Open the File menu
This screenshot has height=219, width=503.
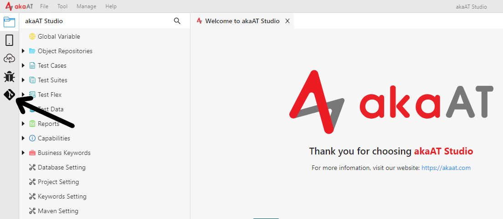click(45, 6)
